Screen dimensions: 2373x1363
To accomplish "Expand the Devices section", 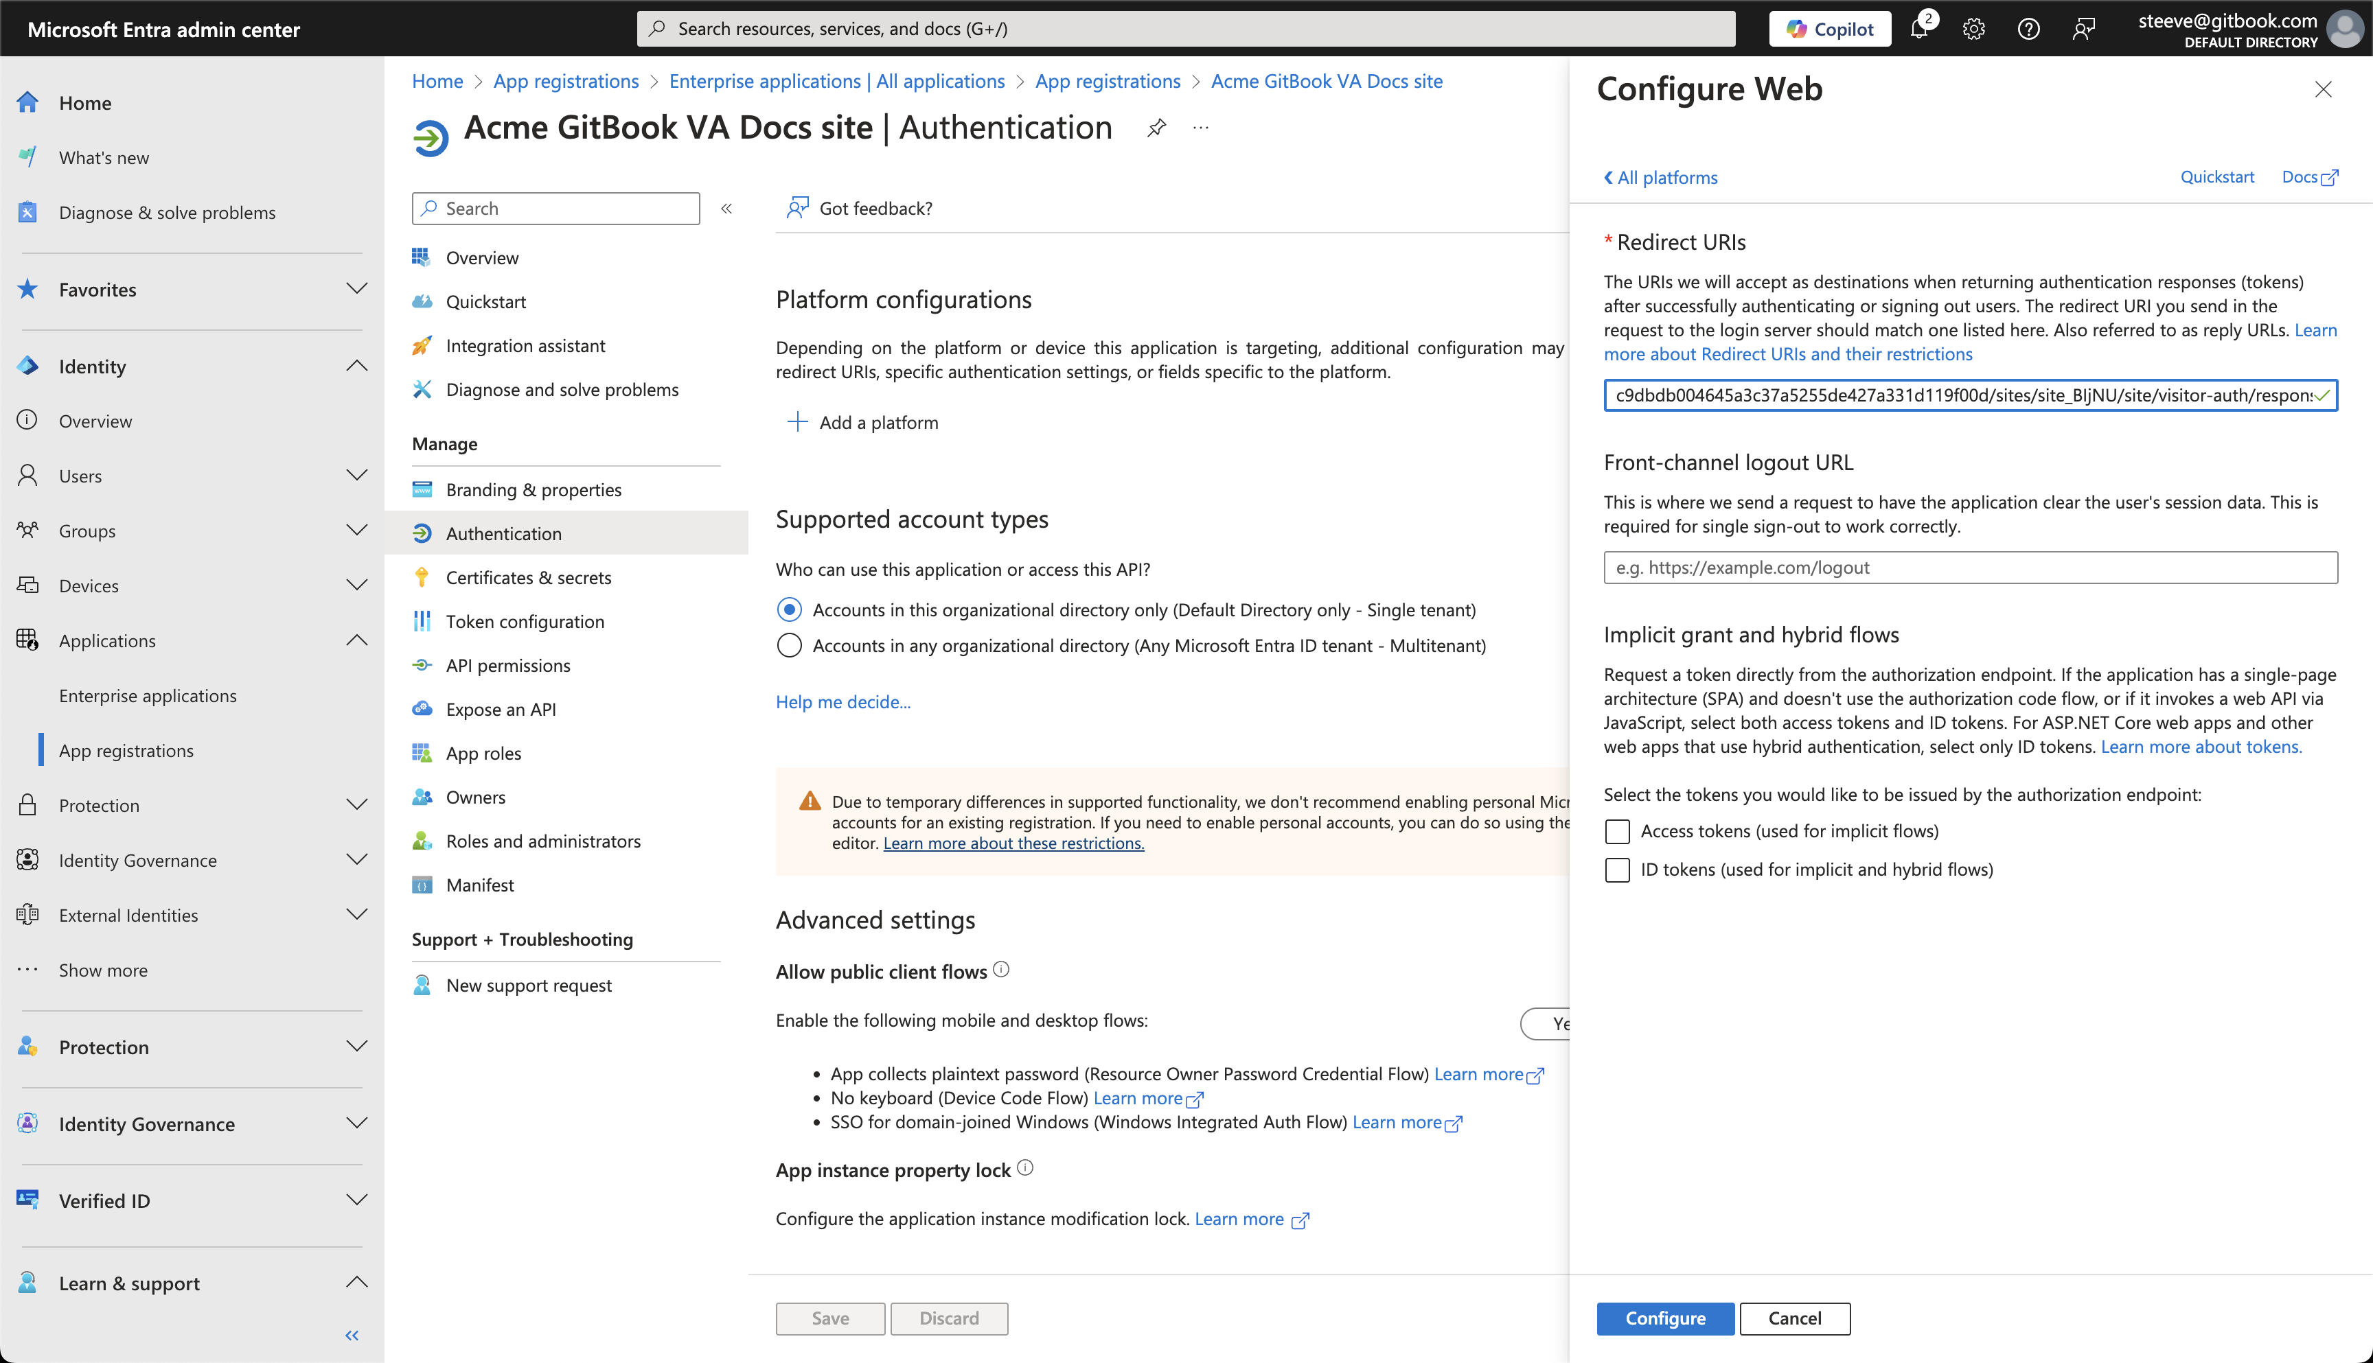I will [x=357, y=584].
